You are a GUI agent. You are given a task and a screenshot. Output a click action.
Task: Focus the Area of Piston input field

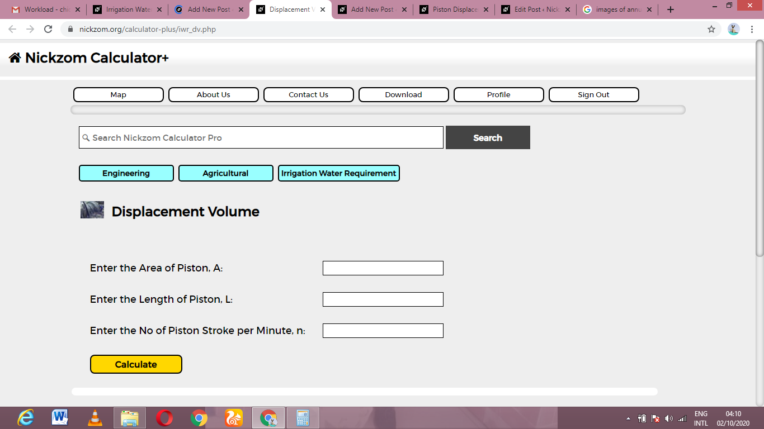click(383, 268)
